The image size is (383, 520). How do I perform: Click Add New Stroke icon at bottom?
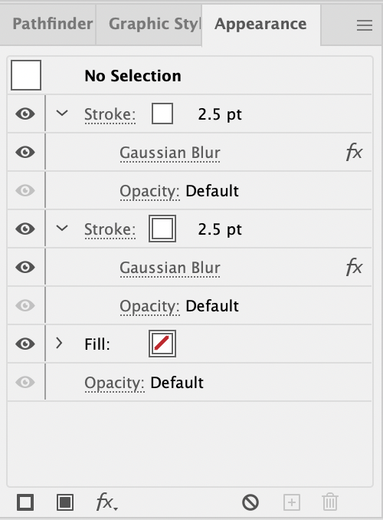(x=25, y=502)
